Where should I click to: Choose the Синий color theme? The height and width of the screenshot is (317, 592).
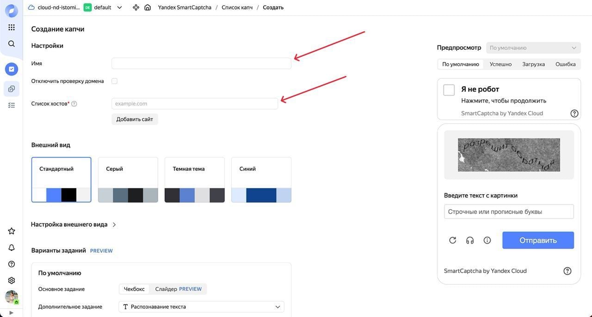(261, 179)
